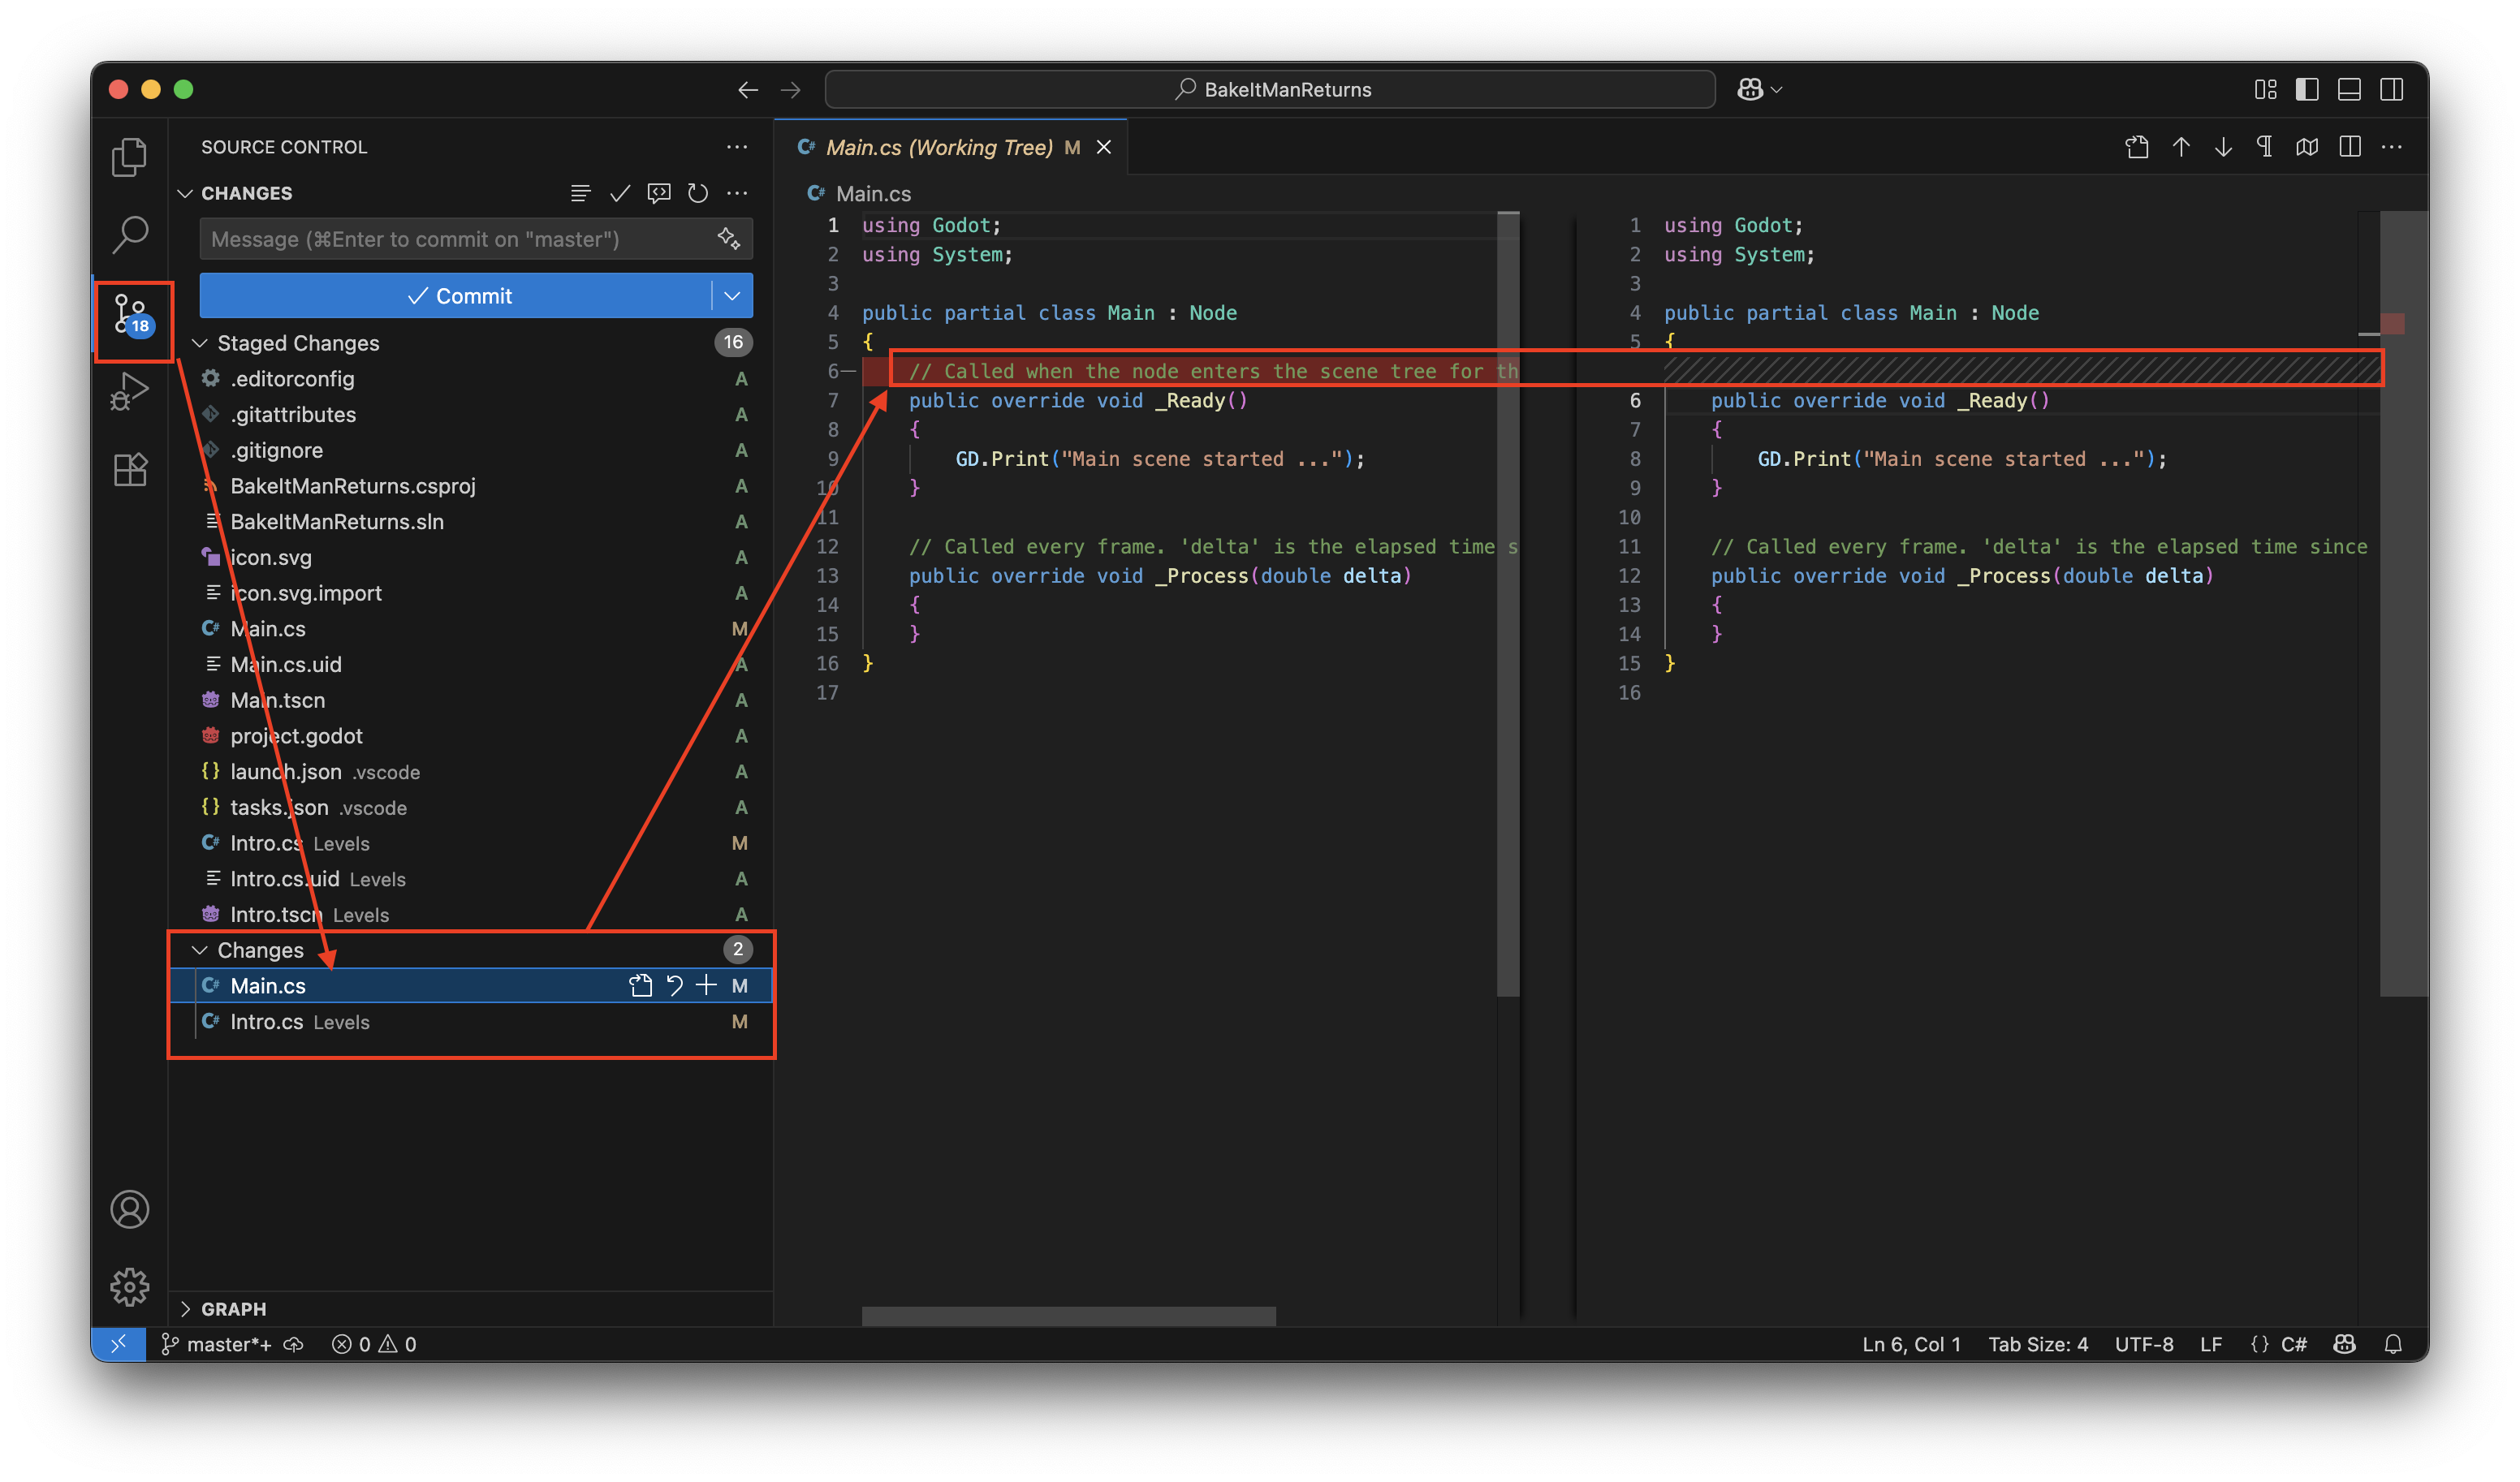
Task: Click Open File icon in editor toolbar
Action: pos(2137,147)
